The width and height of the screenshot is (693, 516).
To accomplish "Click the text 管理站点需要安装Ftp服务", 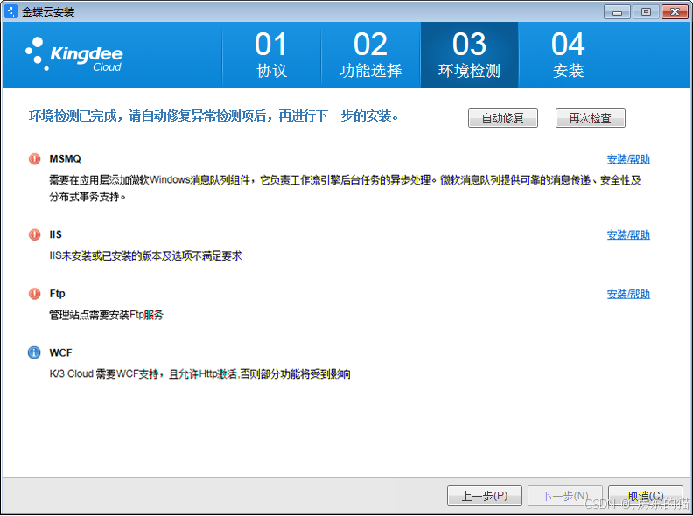I will click(x=106, y=315).
